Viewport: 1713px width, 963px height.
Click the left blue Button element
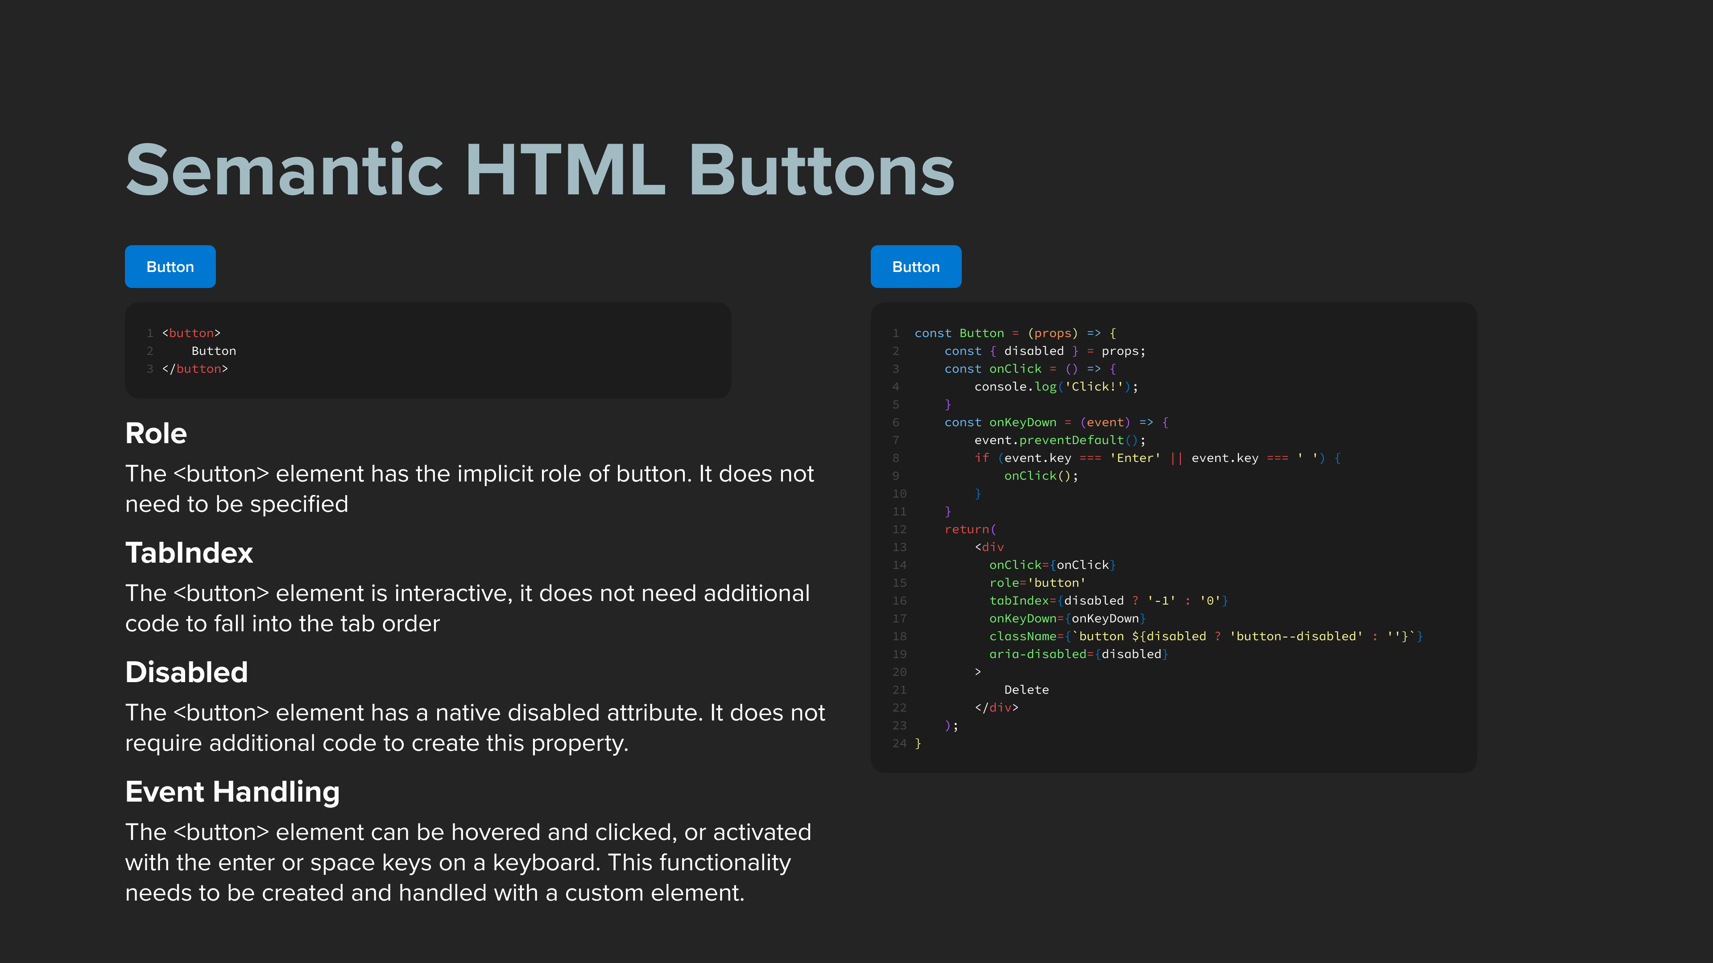pos(170,267)
